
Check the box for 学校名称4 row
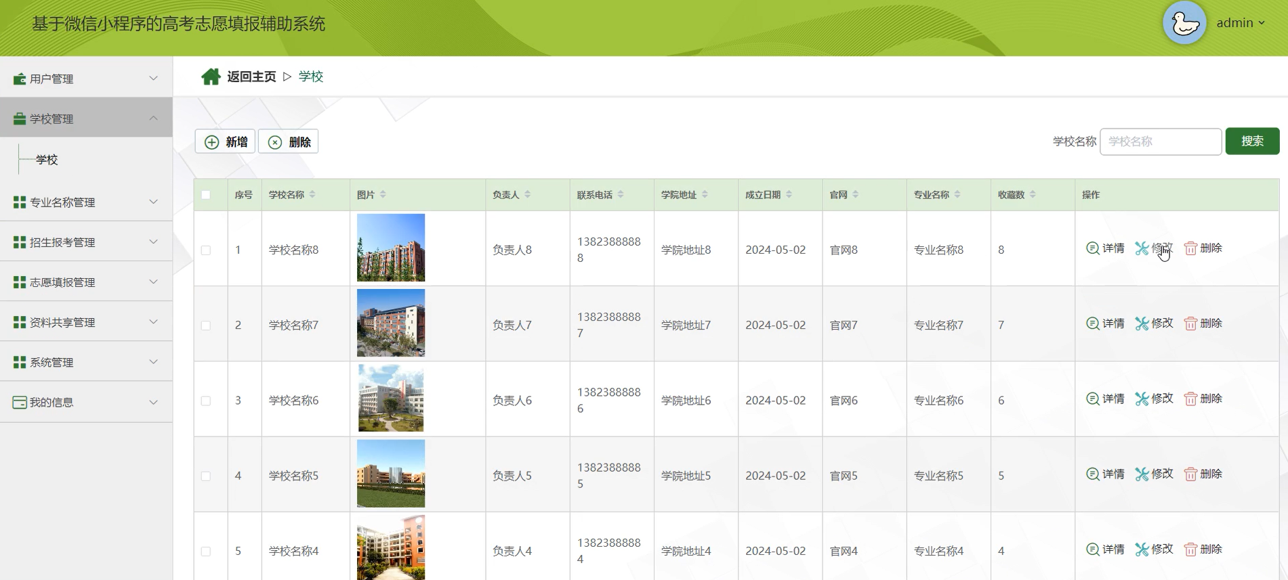tap(206, 551)
